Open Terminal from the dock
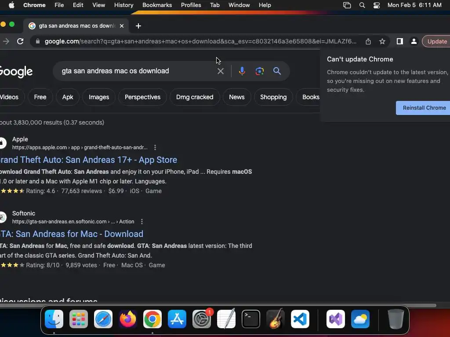This screenshot has width=450, height=337. click(x=251, y=319)
